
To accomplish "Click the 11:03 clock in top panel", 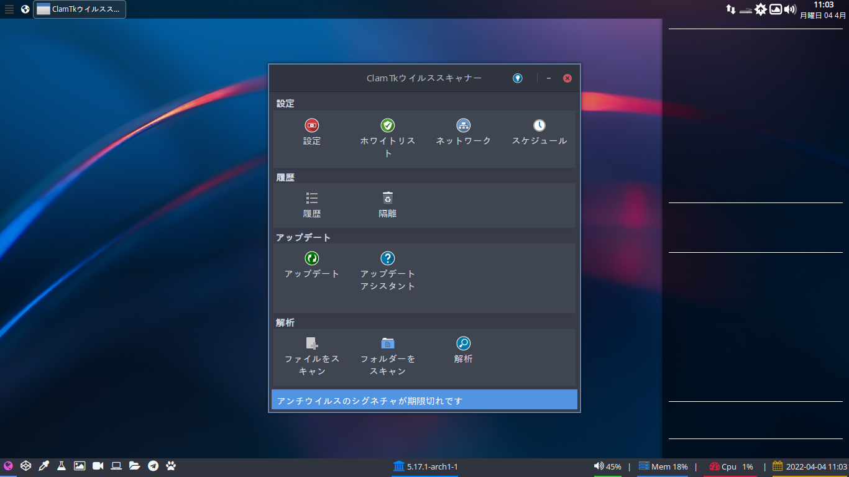I will pyautogui.click(x=824, y=5).
